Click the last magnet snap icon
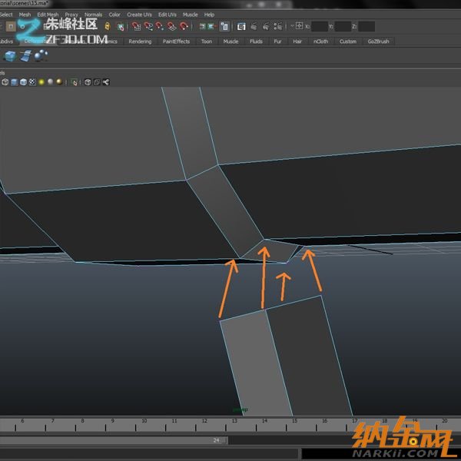This screenshot has width=461, height=461. (185, 27)
